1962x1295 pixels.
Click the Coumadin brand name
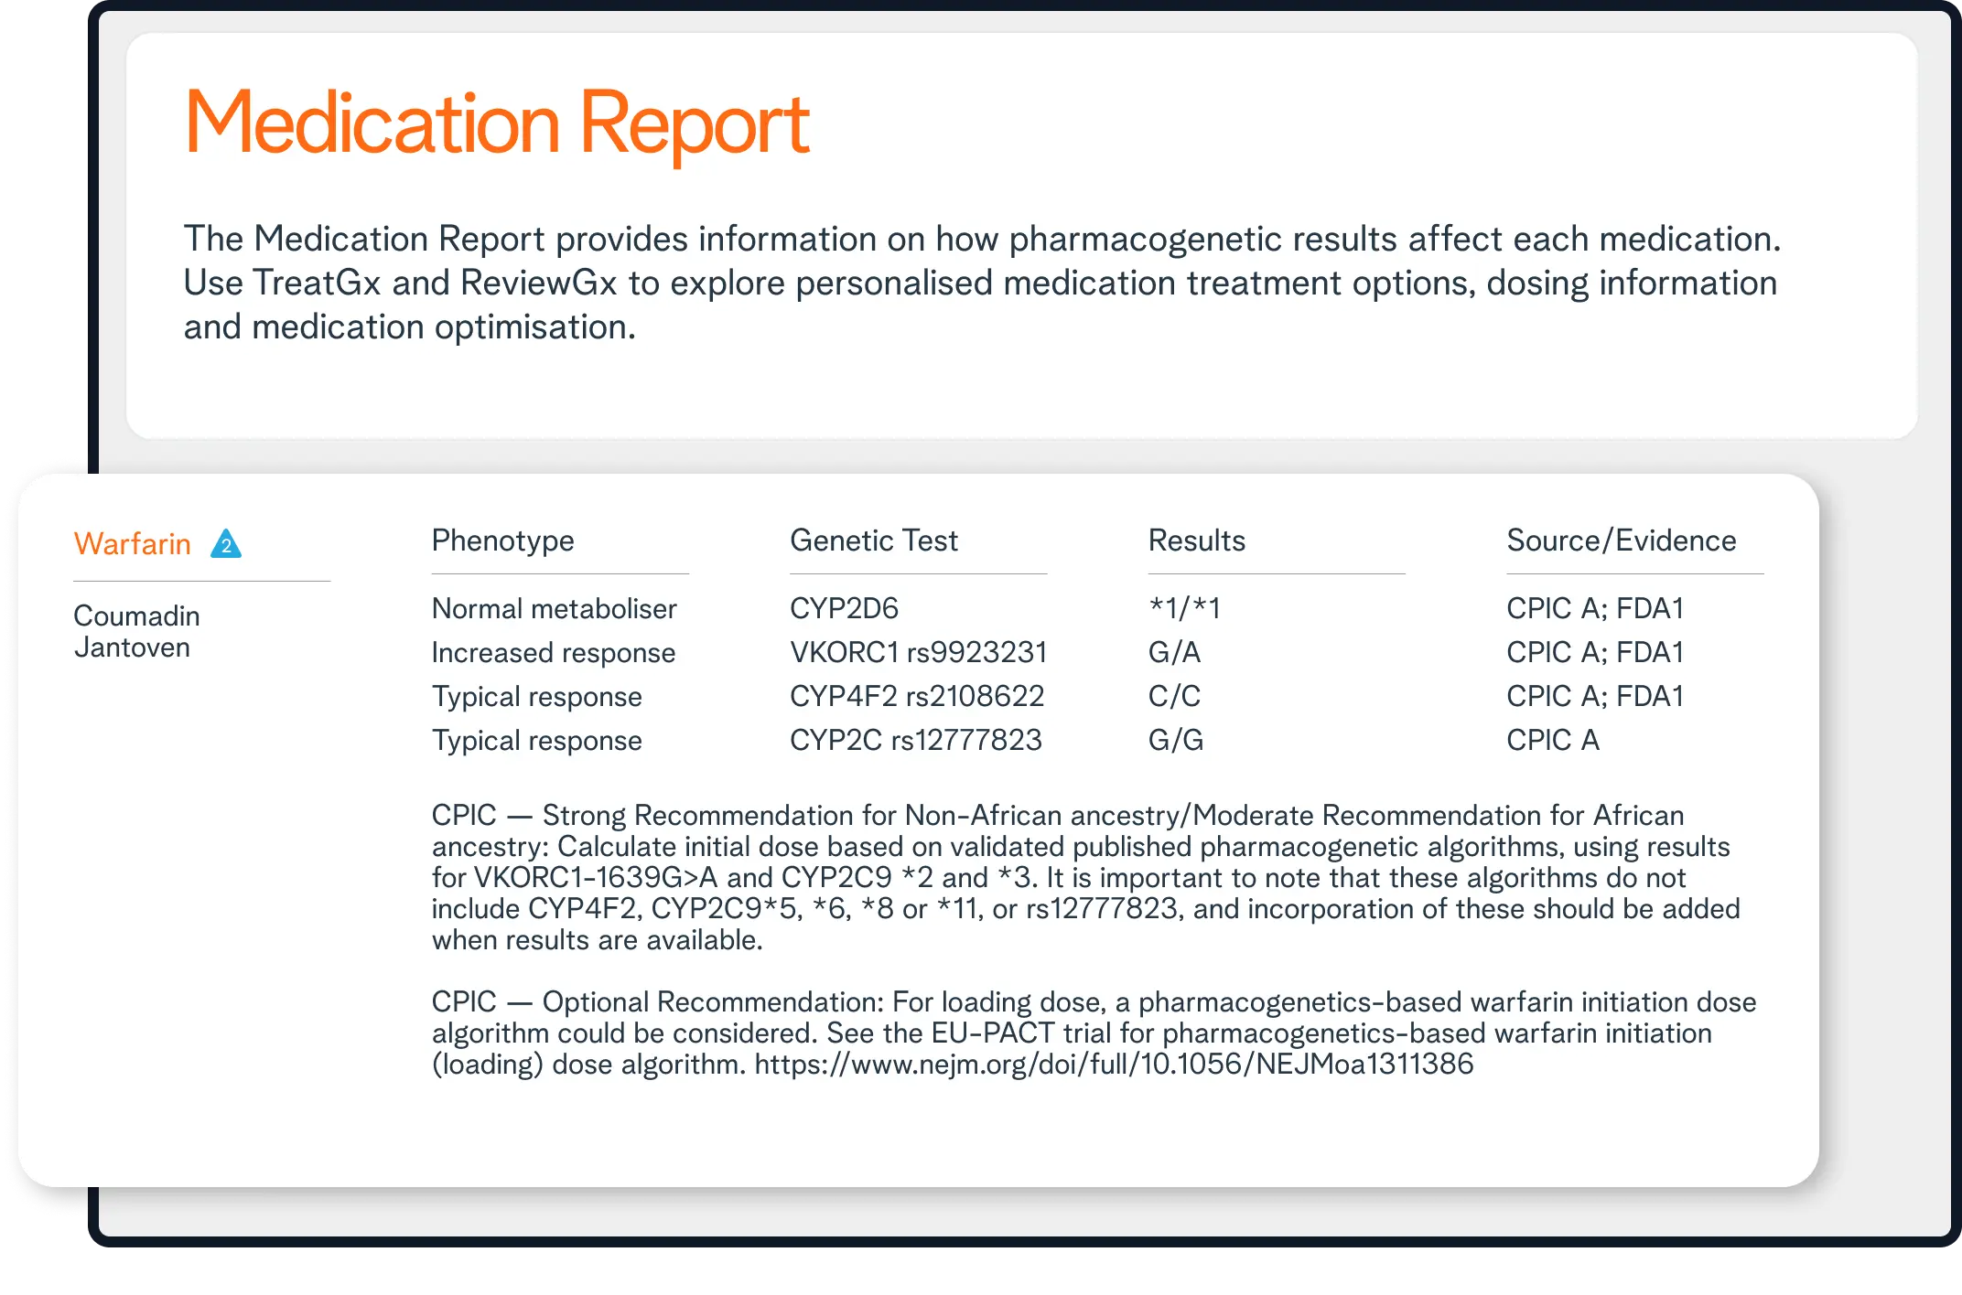coord(136,615)
